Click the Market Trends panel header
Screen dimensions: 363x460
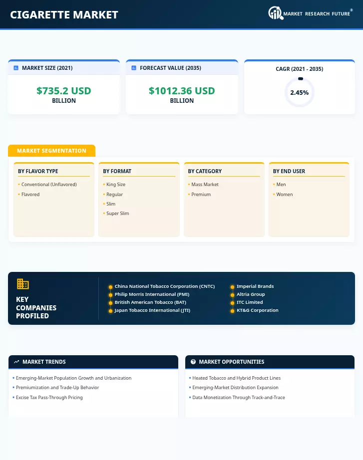pos(93,362)
